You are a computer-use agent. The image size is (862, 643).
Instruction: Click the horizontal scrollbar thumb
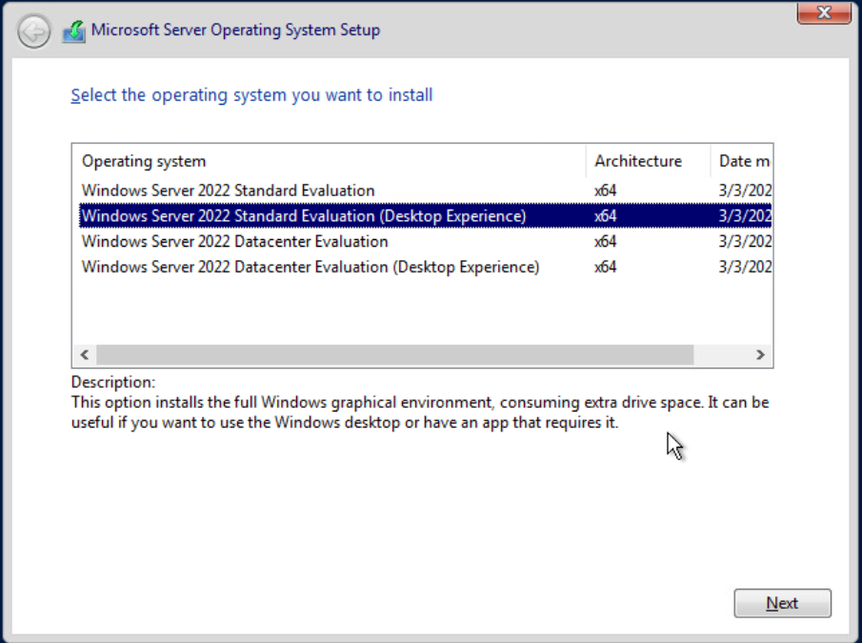pyautogui.click(x=394, y=354)
